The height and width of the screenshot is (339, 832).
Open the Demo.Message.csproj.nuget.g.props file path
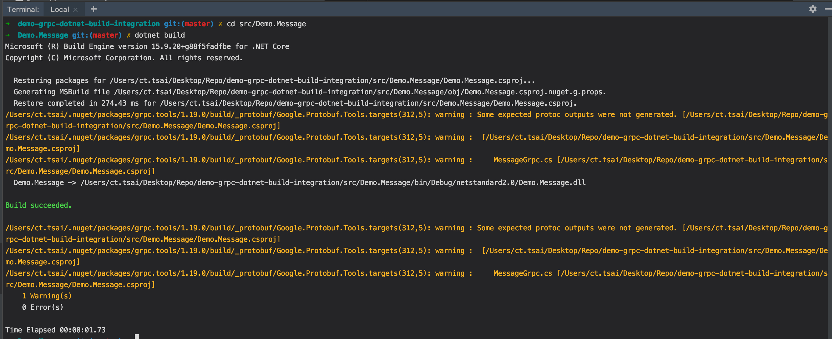(360, 92)
